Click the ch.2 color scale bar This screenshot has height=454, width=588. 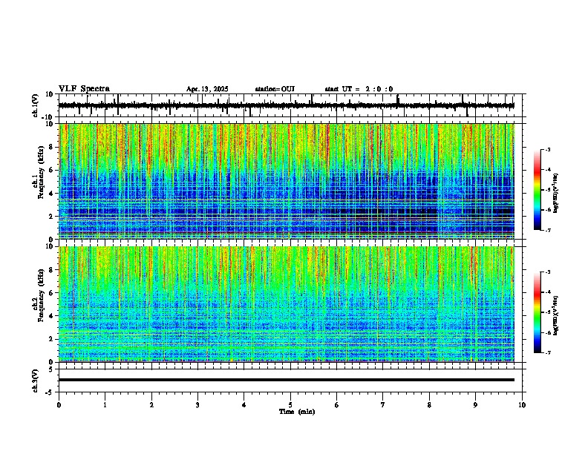coord(538,312)
